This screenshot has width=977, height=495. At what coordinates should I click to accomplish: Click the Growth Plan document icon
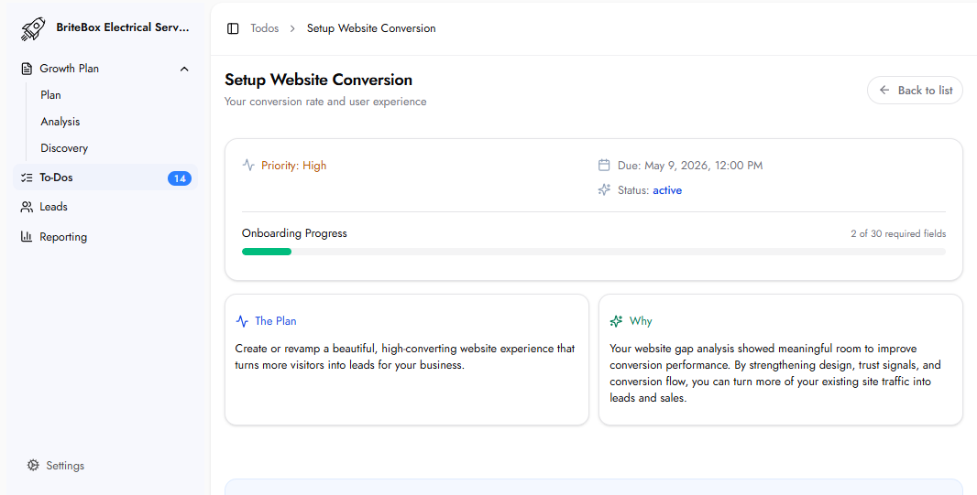[x=27, y=69]
